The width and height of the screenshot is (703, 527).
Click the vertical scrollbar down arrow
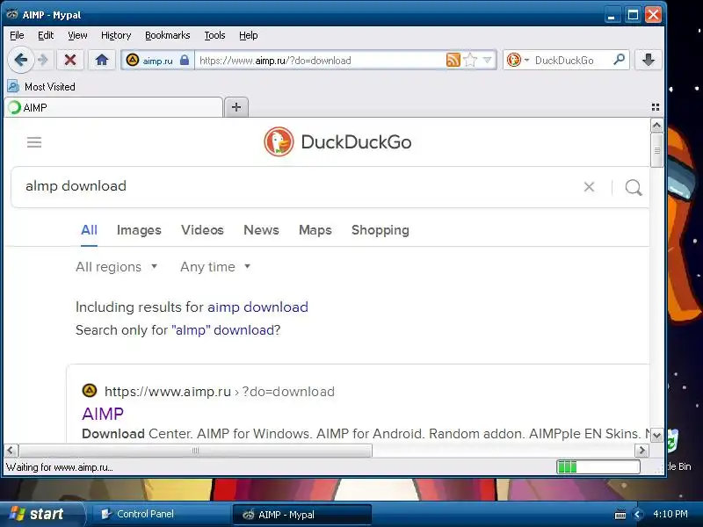tap(656, 435)
